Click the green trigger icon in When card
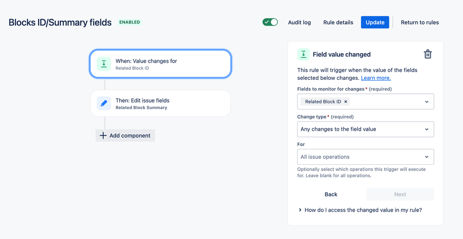 point(104,64)
